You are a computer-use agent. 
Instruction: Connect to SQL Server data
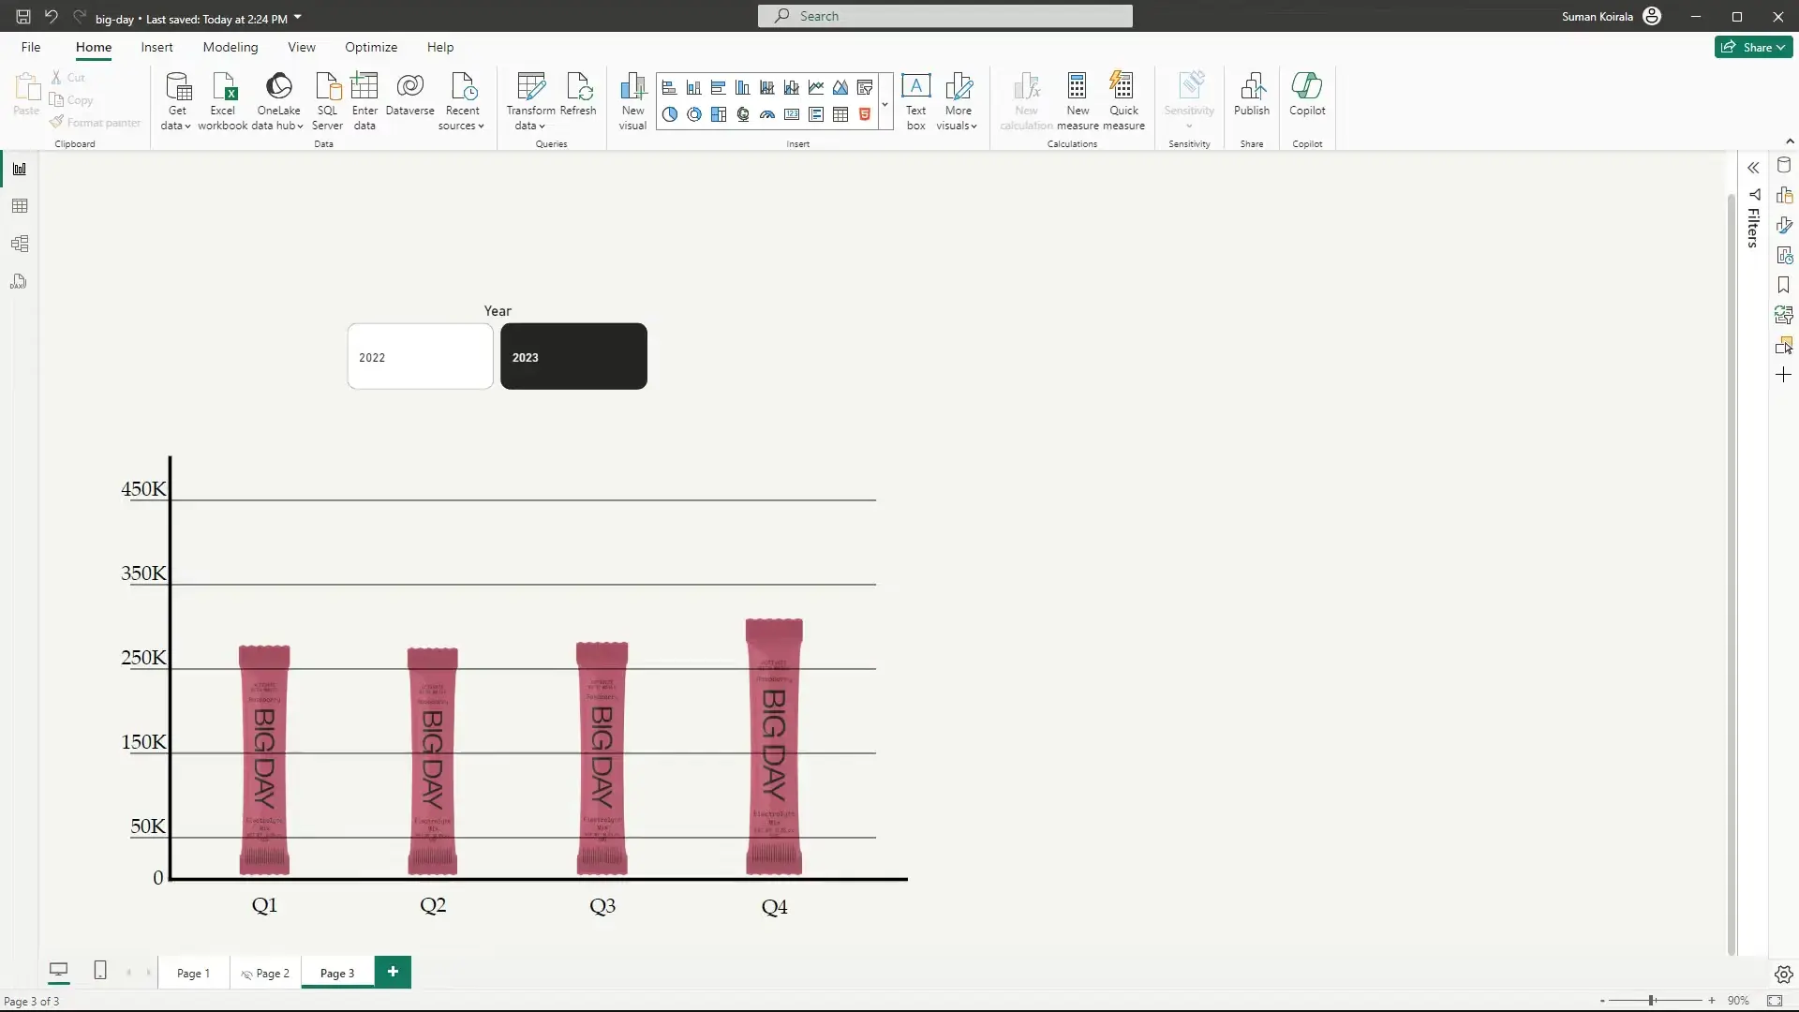[327, 100]
